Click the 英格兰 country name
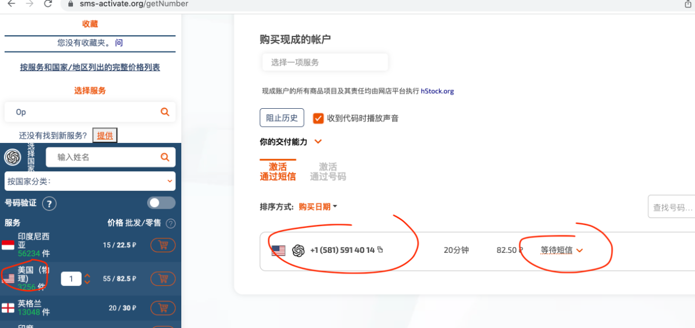695x328 pixels. coord(30,303)
